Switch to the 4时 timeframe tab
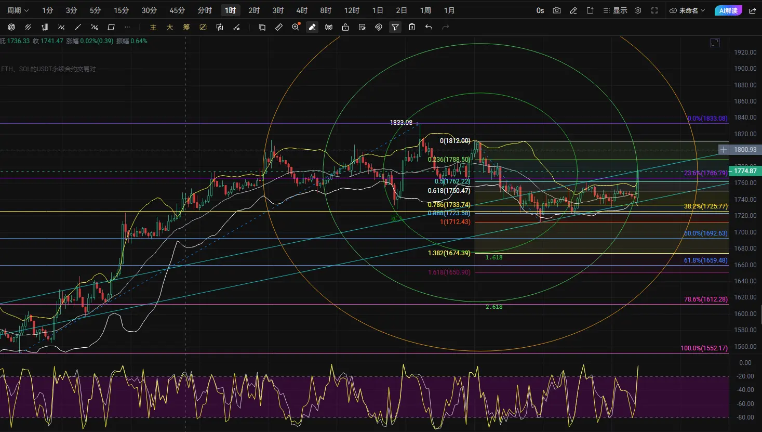This screenshot has height=432, width=762. click(302, 10)
